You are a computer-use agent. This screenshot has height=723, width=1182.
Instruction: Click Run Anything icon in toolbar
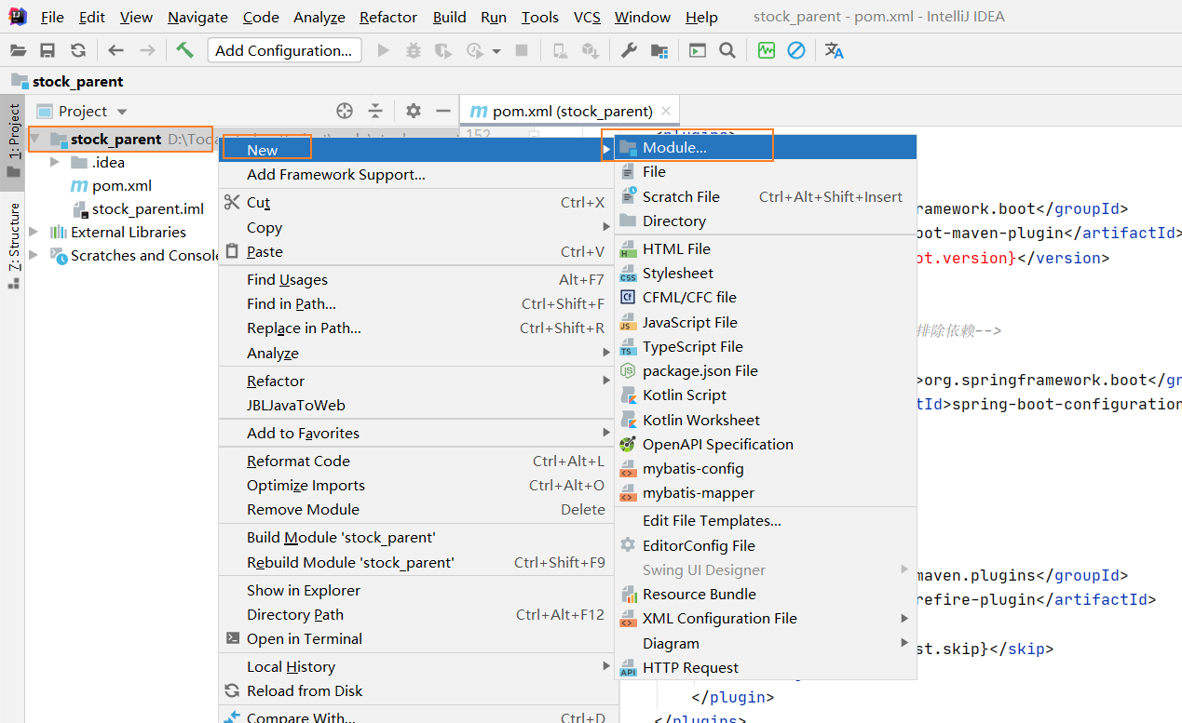coord(698,50)
